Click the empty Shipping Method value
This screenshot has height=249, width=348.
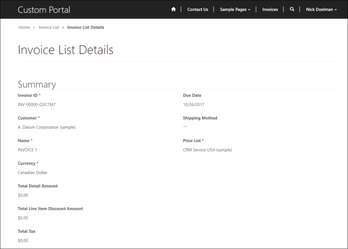[x=185, y=127]
